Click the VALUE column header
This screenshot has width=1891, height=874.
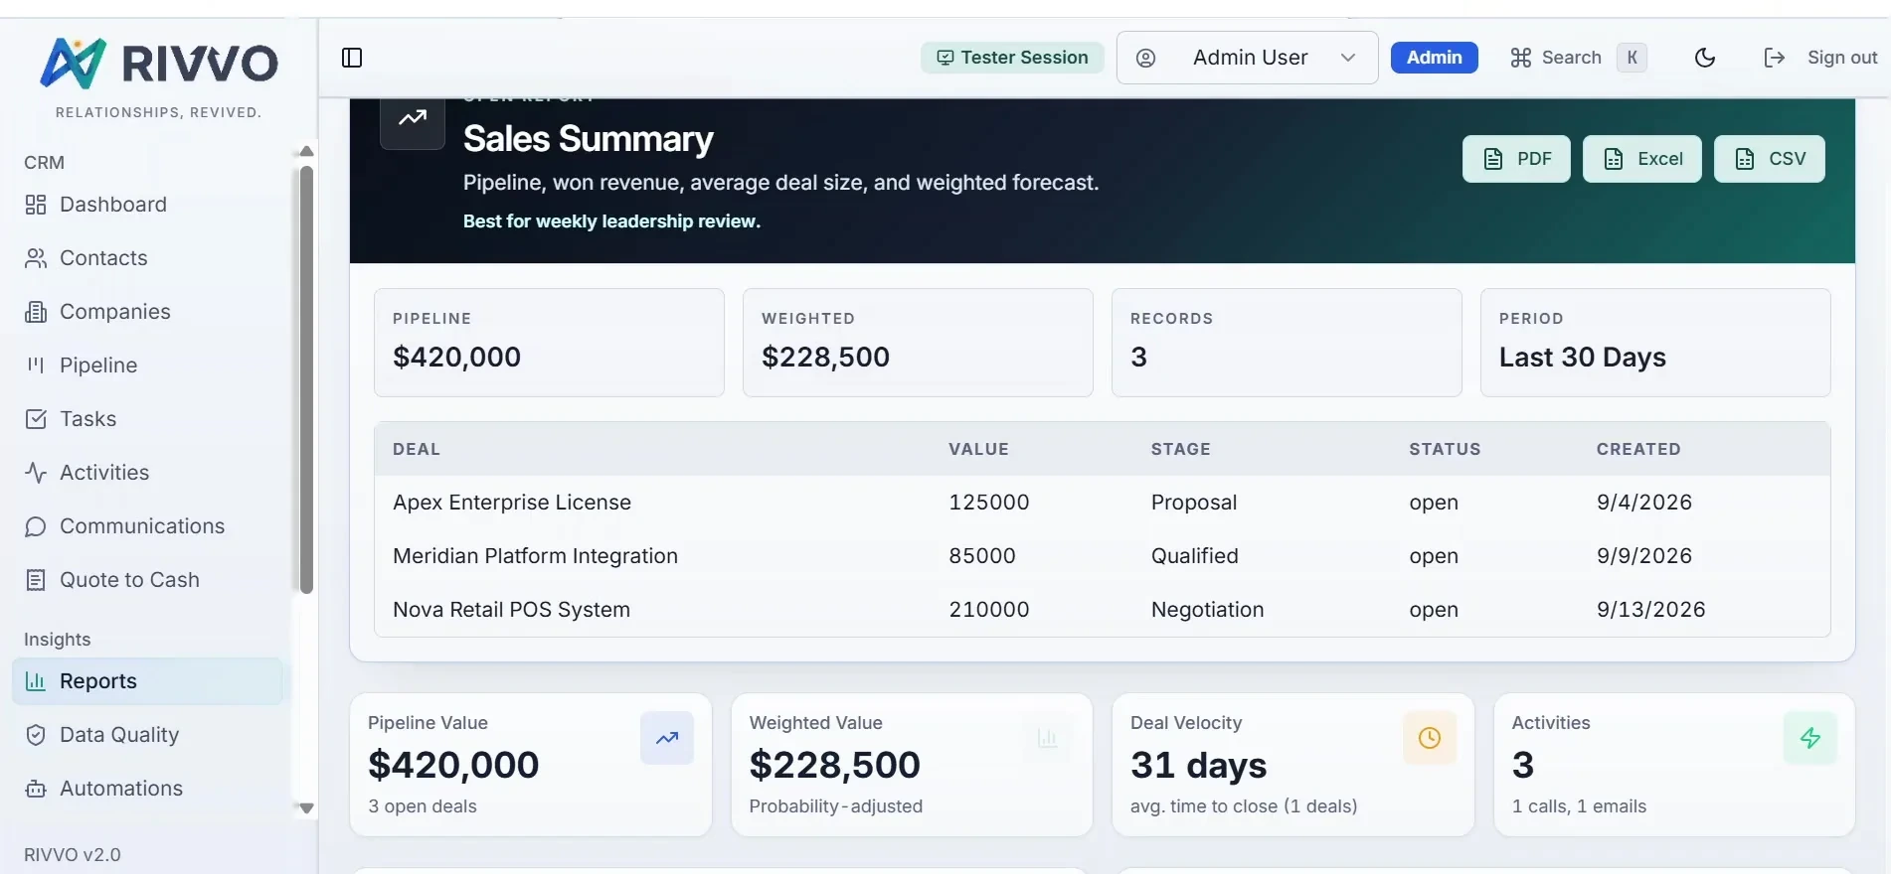point(978,449)
